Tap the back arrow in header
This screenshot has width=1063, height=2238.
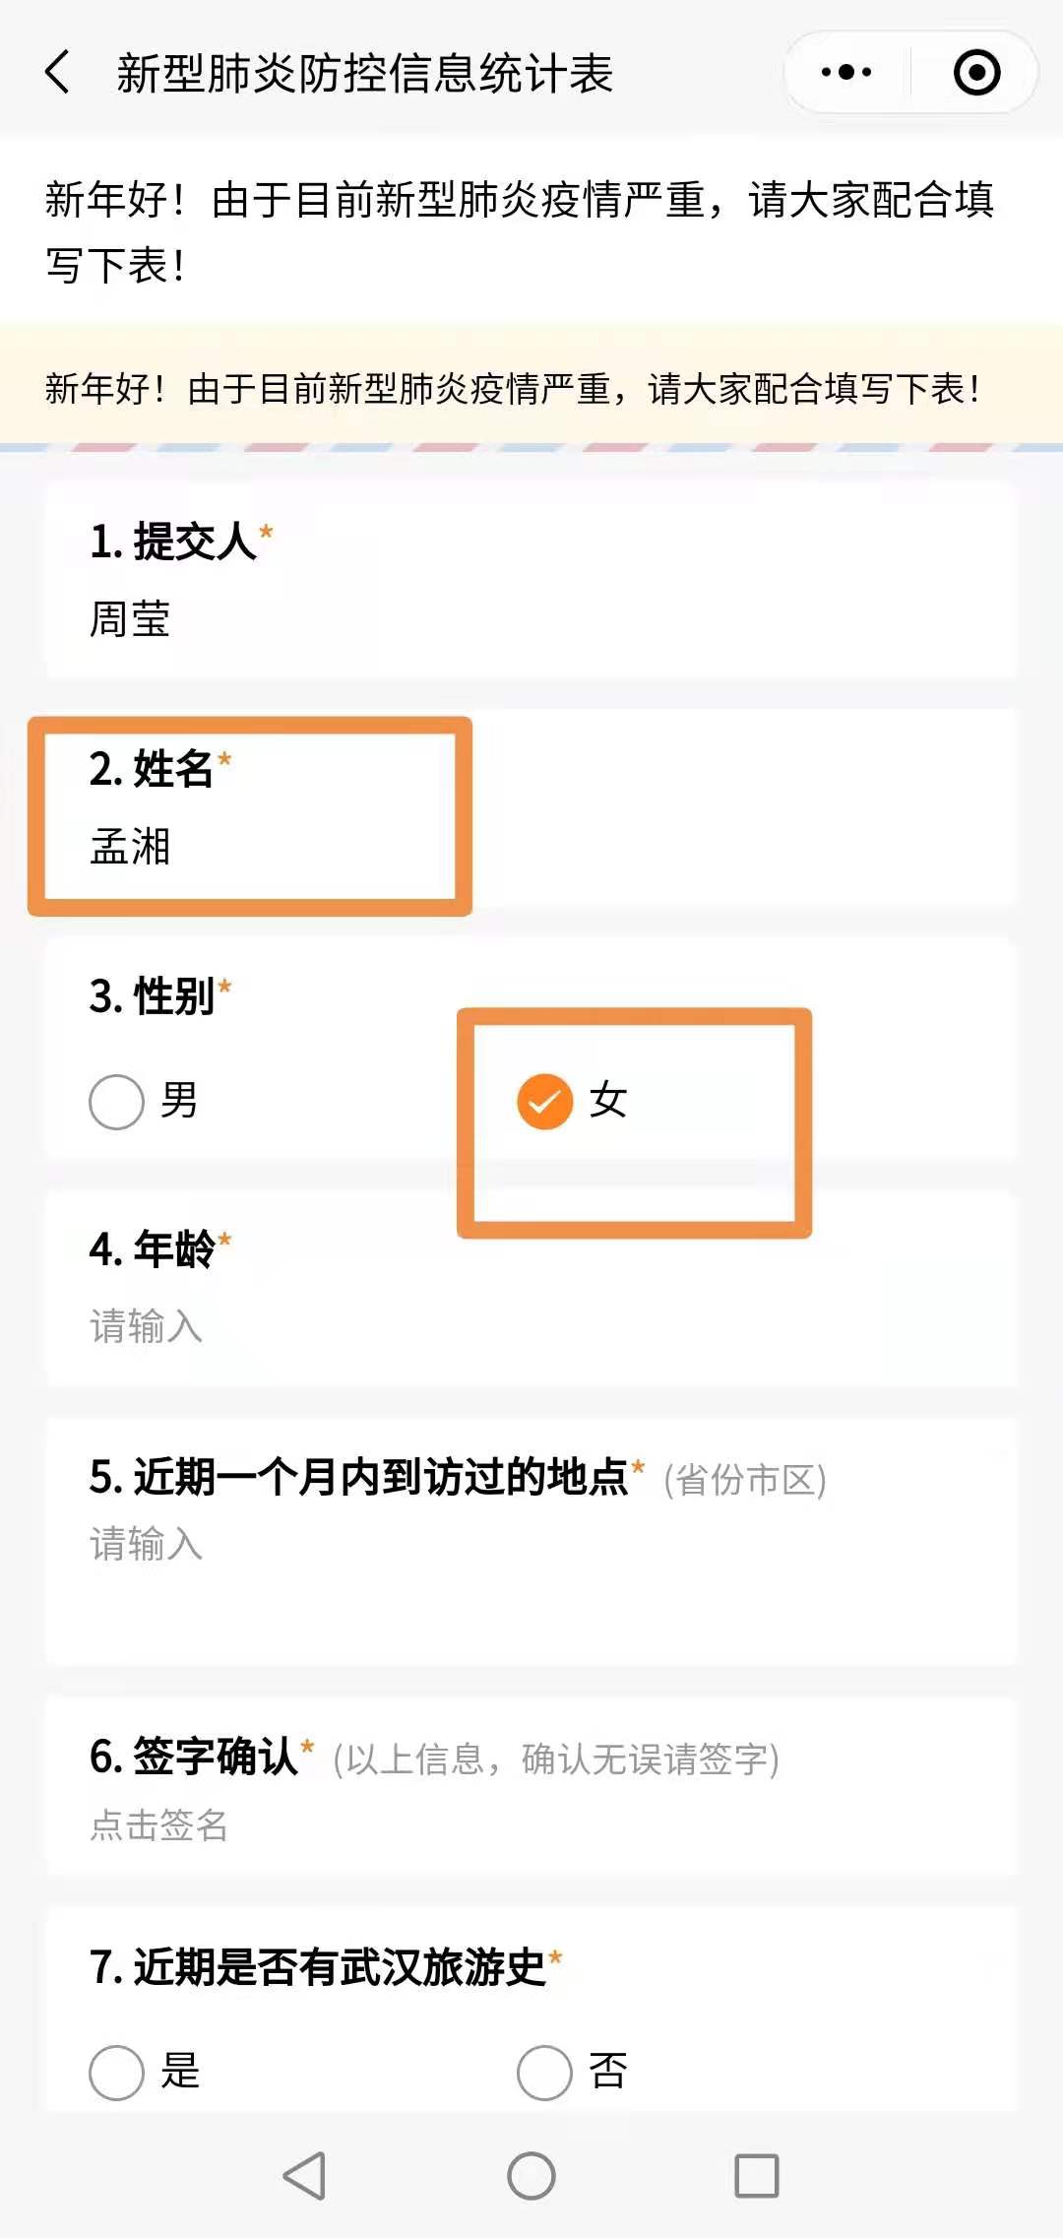59,73
